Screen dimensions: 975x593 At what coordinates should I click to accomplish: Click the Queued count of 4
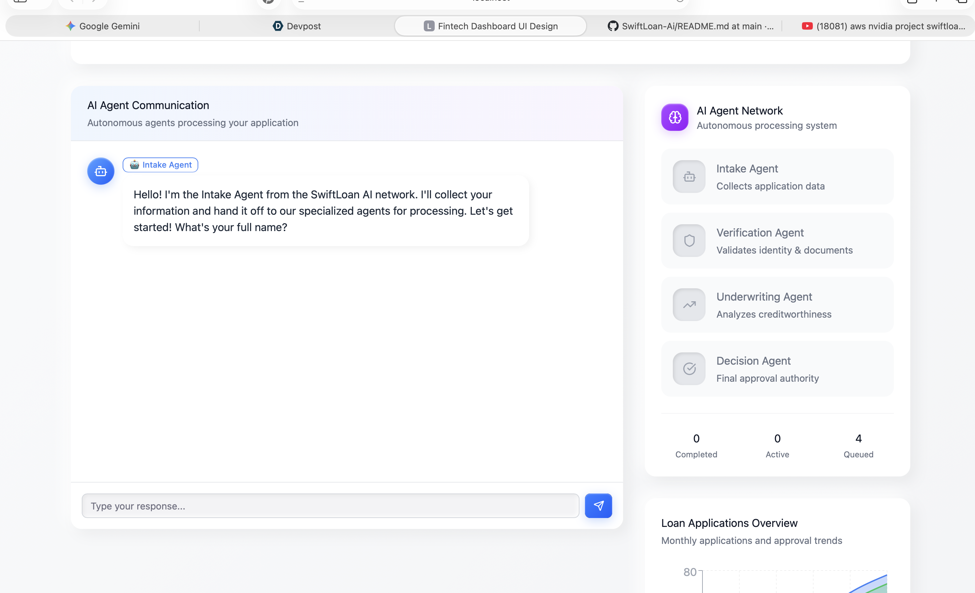point(858,438)
